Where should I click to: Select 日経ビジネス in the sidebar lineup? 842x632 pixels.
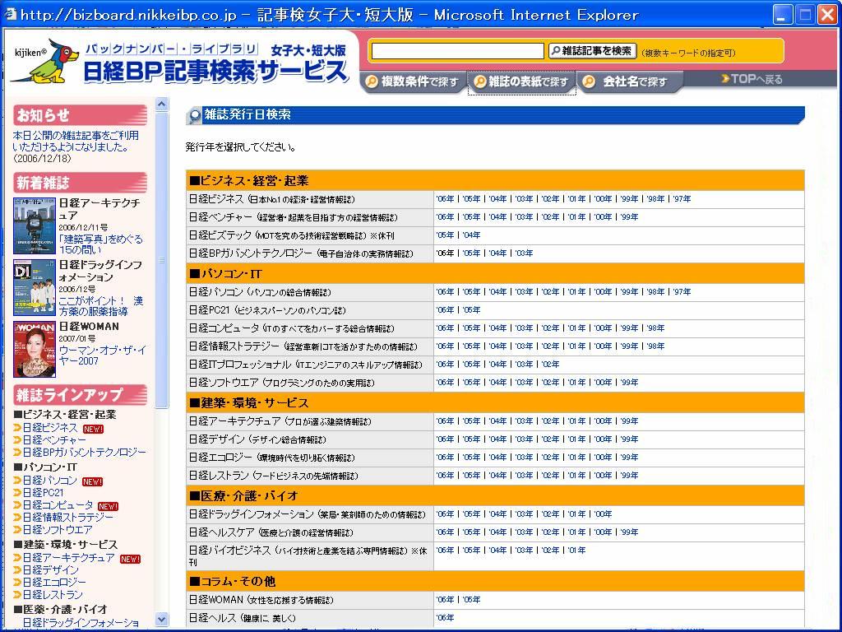(50, 428)
